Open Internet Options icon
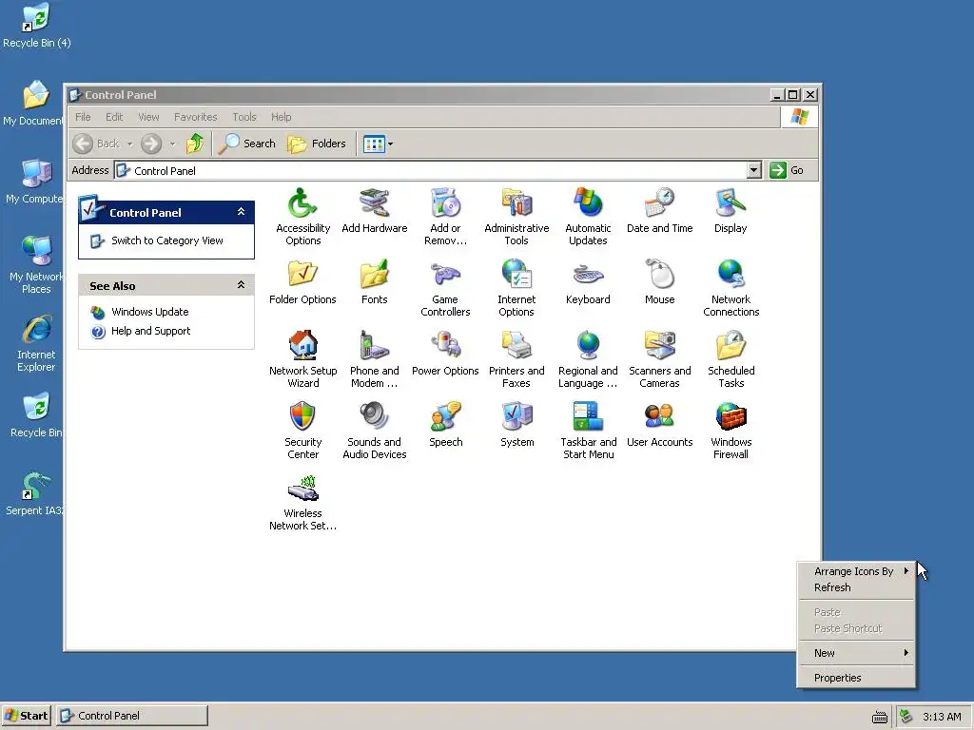974x730 pixels. (x=516, y=288)
